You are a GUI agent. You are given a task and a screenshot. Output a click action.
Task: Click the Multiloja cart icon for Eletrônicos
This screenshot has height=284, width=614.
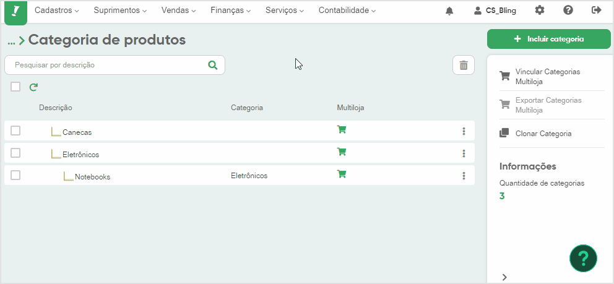[x=342, y=152]
